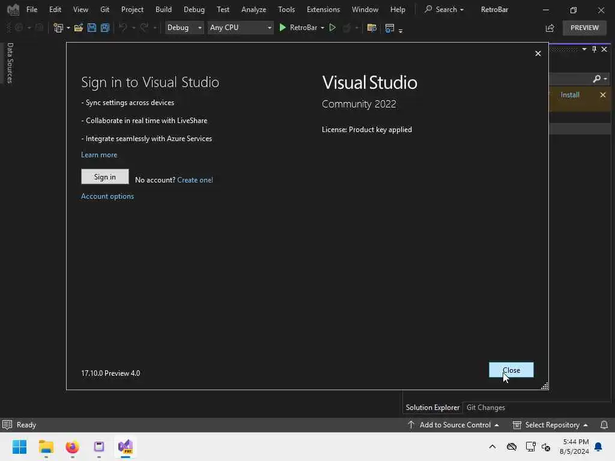Click Start Without Debugging outline play icon
The height and width of the screenshot is (461, 615).
tap(332, 28)
